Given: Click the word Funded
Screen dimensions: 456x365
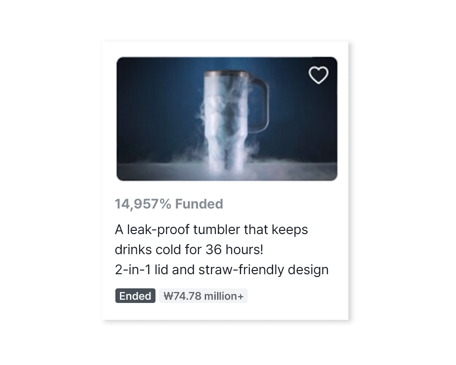Looking at the screenshot, I should pos(199,204).
